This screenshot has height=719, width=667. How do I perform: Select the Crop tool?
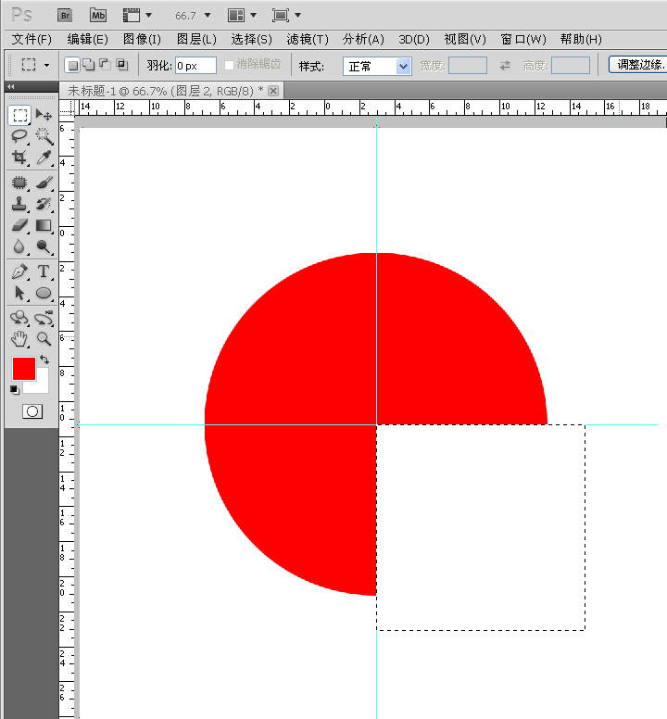pos(19,158)
